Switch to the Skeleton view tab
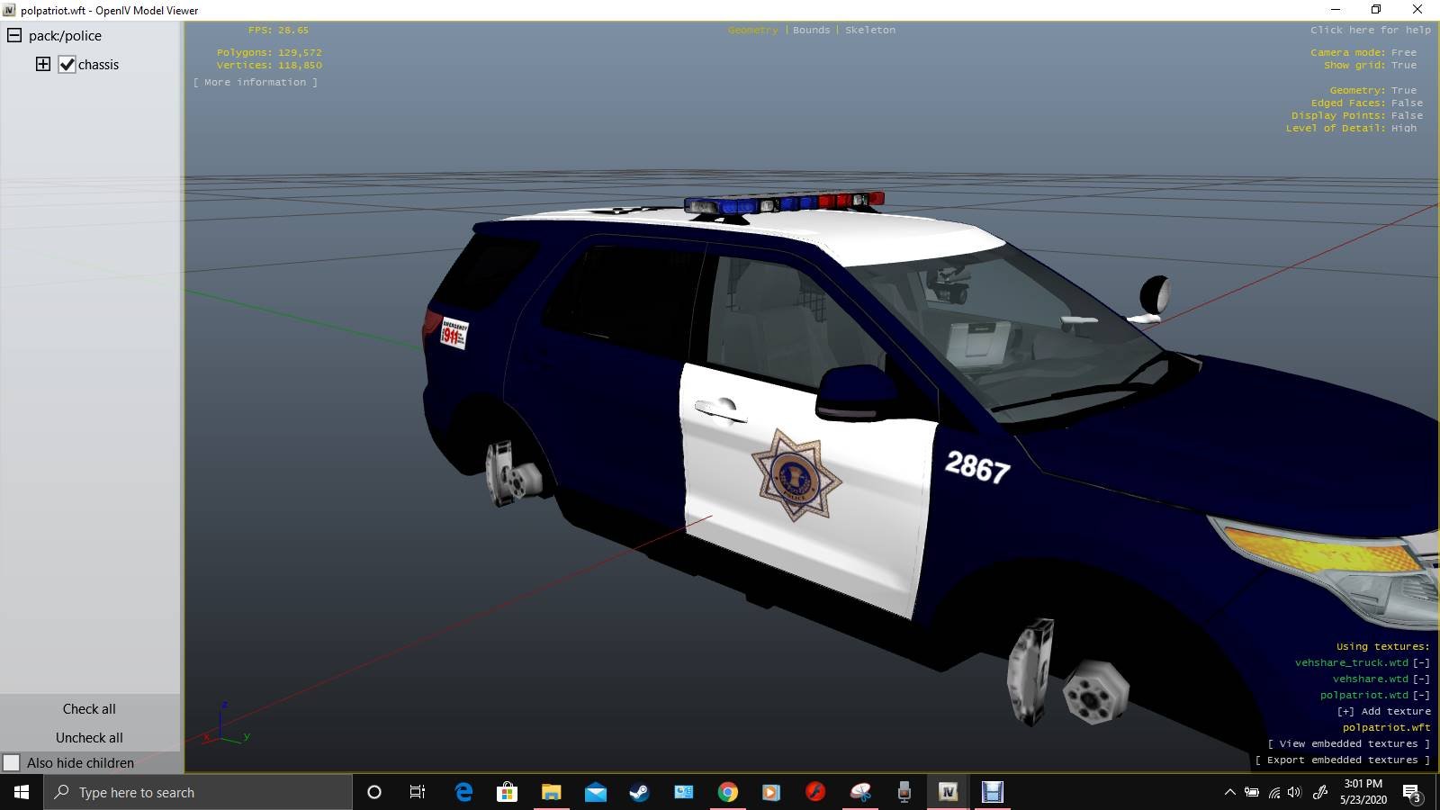The image size is (1440, 810). [x=870, y=30]
